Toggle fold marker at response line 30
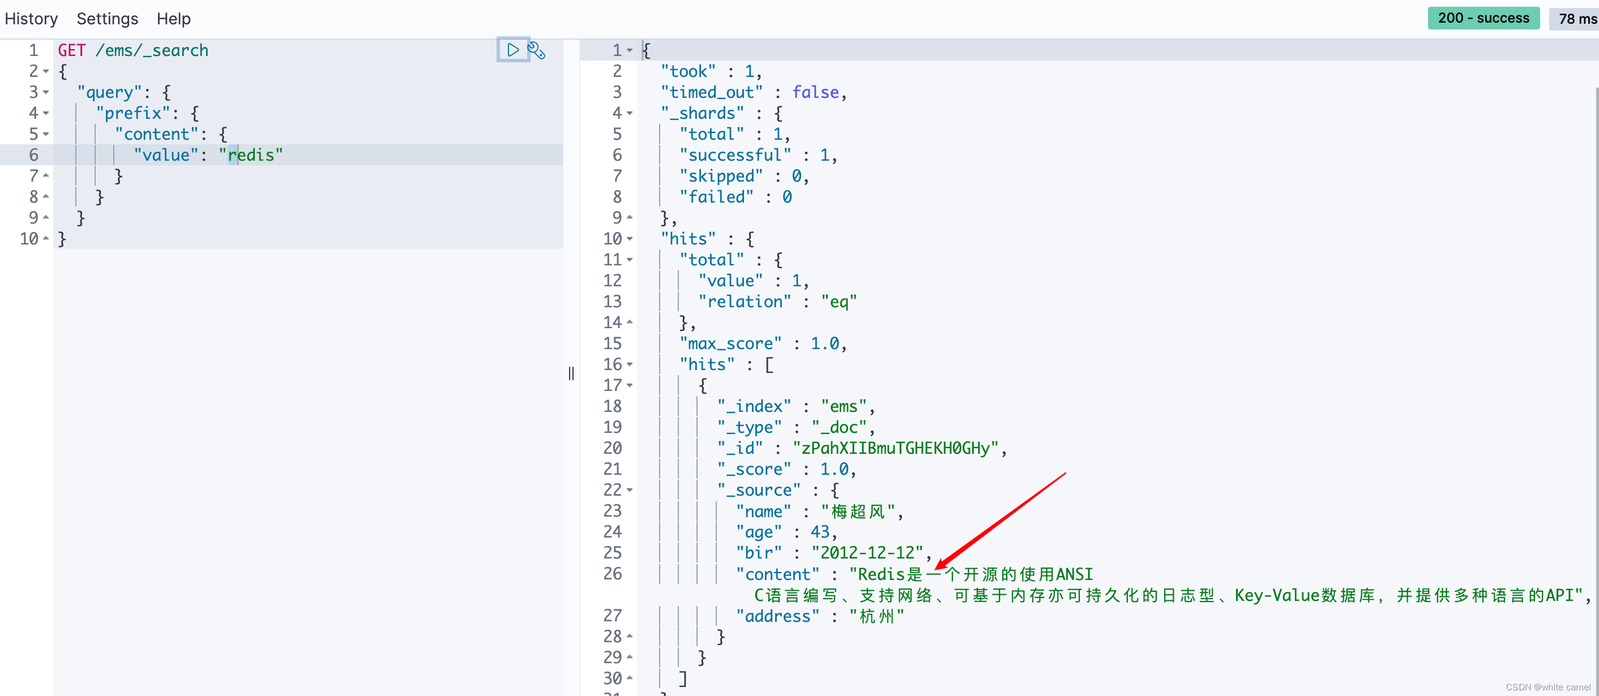The image size is (1599, 696). 630,678
